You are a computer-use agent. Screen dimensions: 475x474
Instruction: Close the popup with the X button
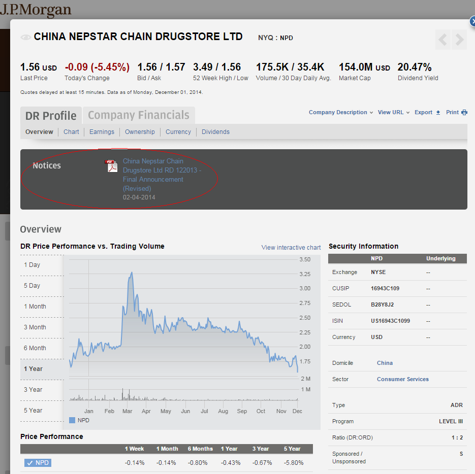pyautogui.click(x=472, y=22)
